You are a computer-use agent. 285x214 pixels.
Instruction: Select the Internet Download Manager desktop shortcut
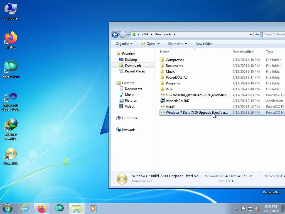click(11, 129)
